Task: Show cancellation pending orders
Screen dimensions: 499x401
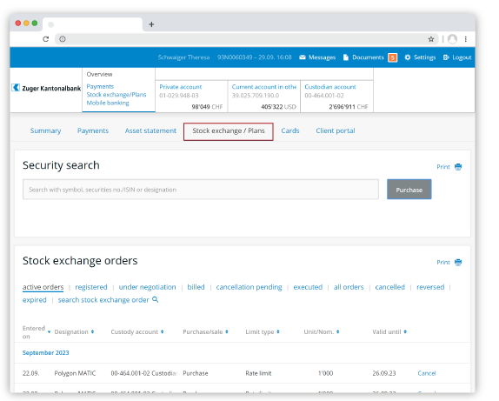Action: pos(249,287)
